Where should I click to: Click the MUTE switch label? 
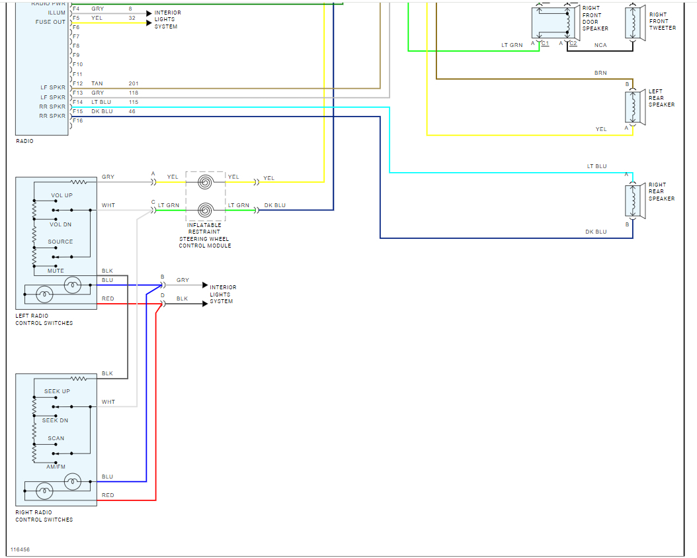pyautogui.click(x=56, y=271)
